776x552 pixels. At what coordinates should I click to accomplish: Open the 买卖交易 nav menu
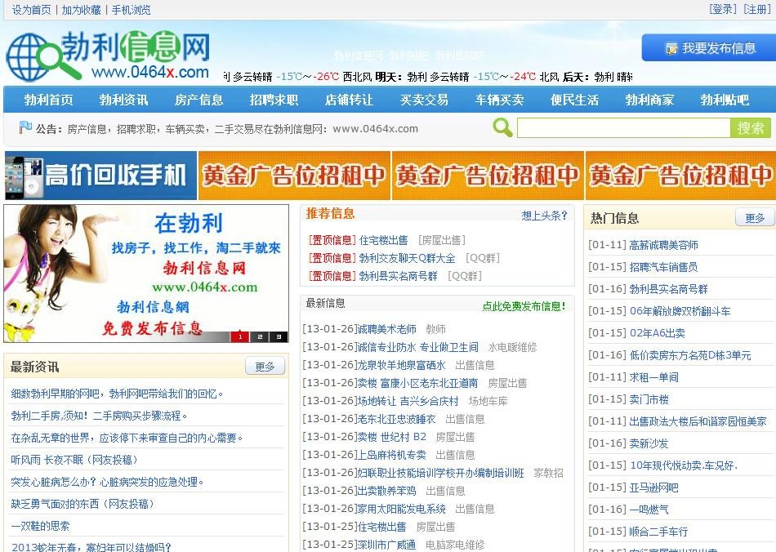(425, 100)
